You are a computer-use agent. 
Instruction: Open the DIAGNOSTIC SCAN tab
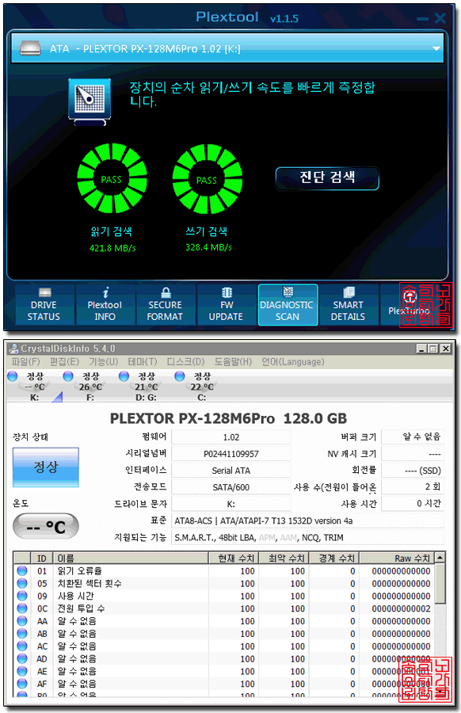288,305
